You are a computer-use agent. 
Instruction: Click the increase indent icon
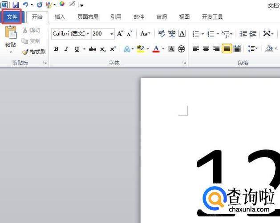pos(253,34)
